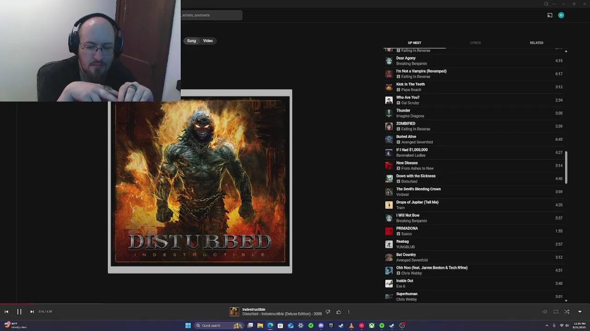Image resolution: width=590 pixels, height=331 pixels.
Task: Click the search field for artists, podcasts
Action: pyautogui.click(x=211, y=15)
